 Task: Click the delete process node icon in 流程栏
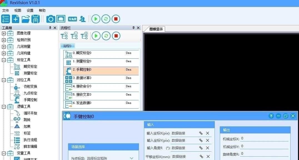74,36
